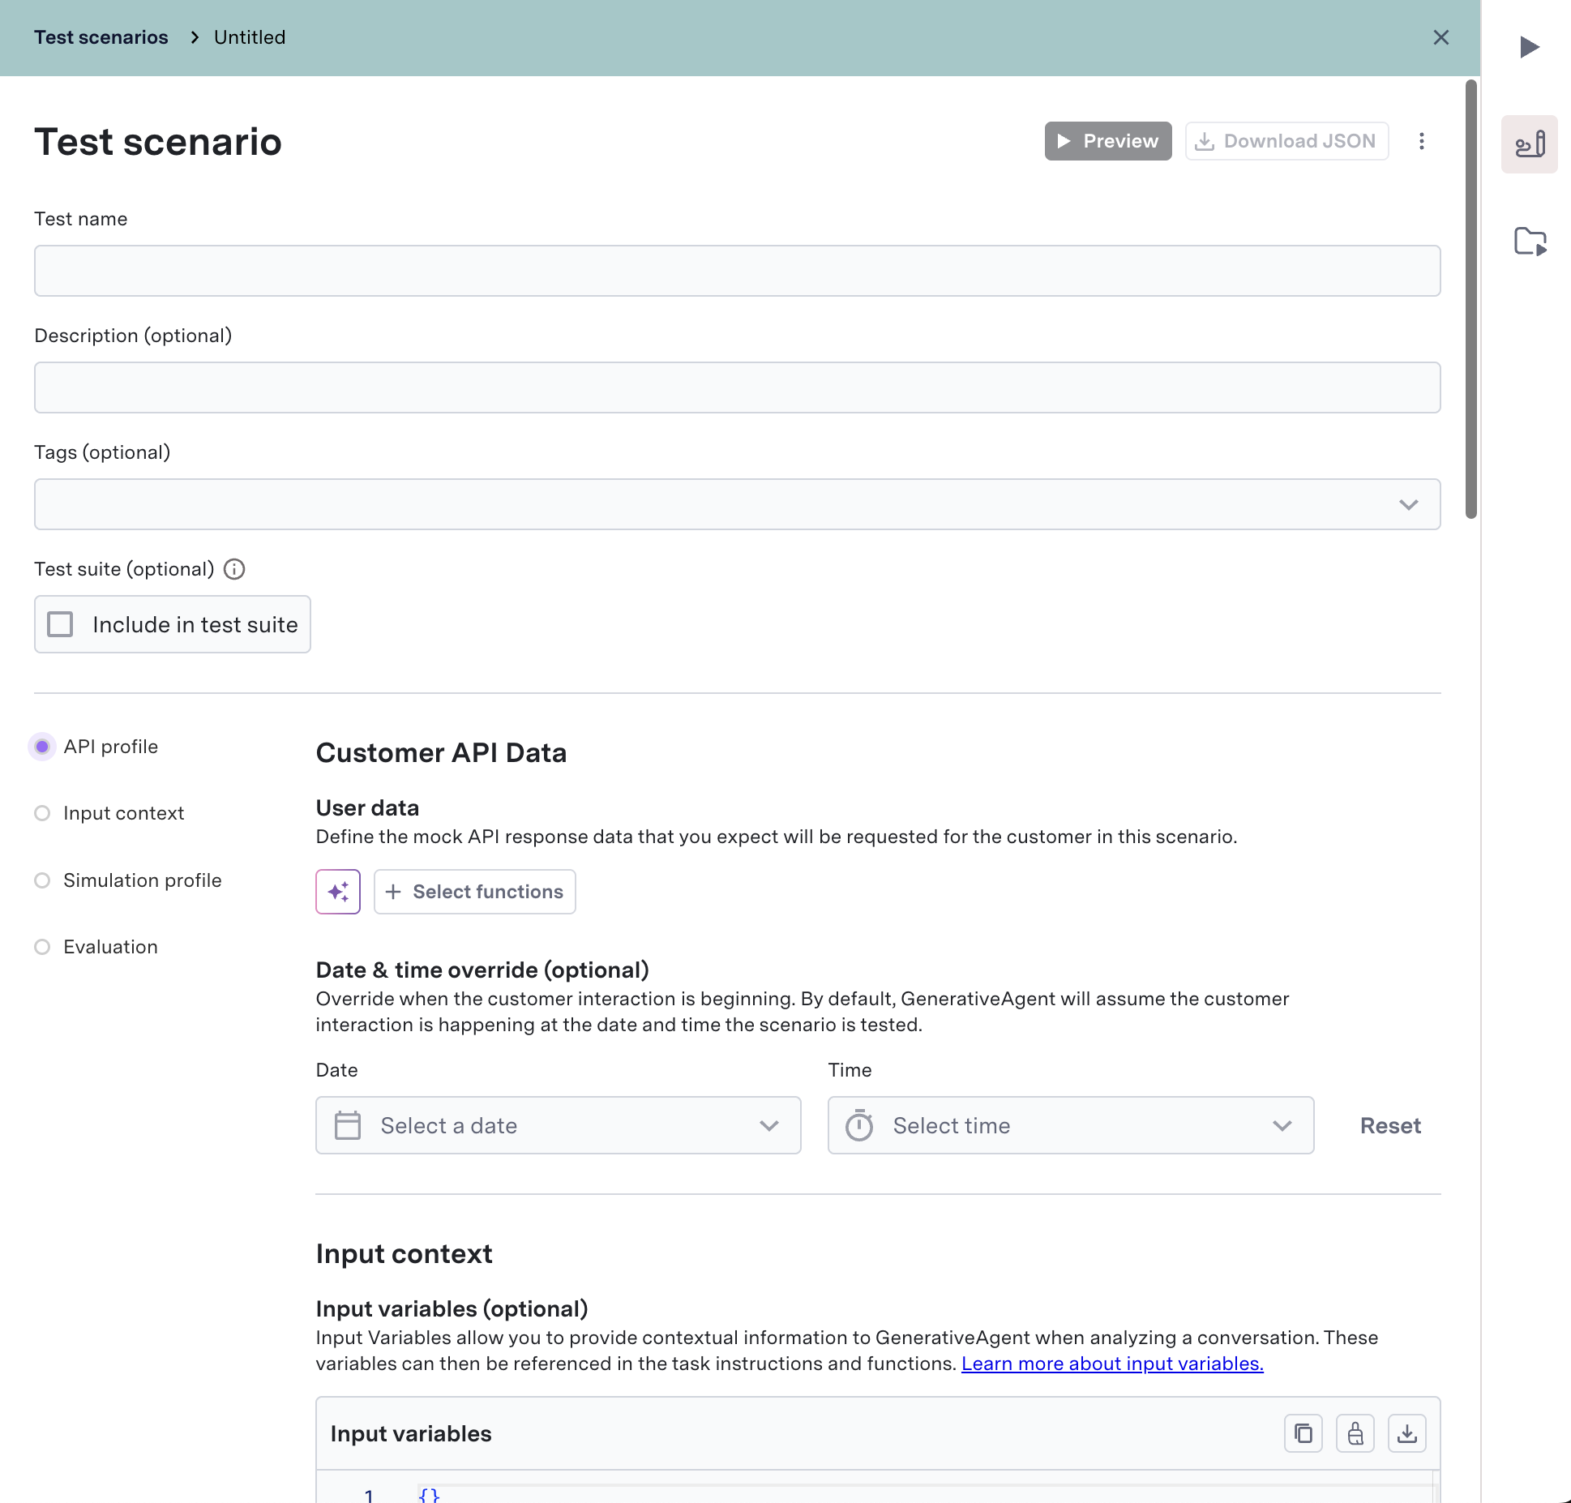Click the play icon in the right sidebar
The image size is (1571, 1503).
tap(1529, 47)
